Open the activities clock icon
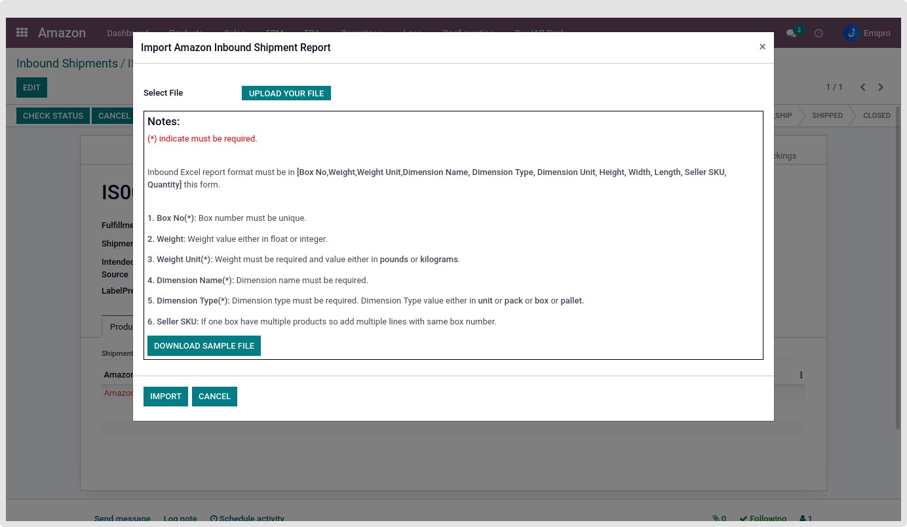 pyautogui.click(x=819, y=33)
